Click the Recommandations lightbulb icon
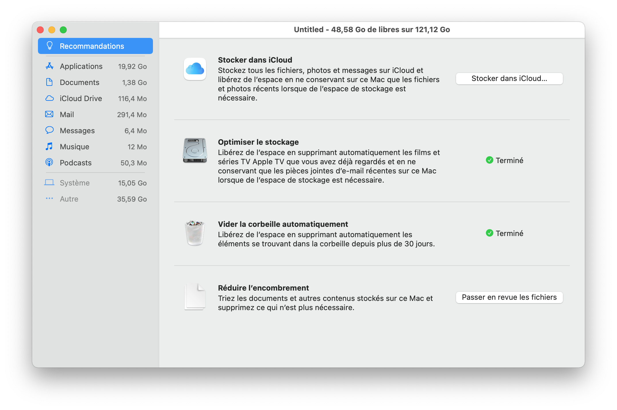 pos(50,46)
